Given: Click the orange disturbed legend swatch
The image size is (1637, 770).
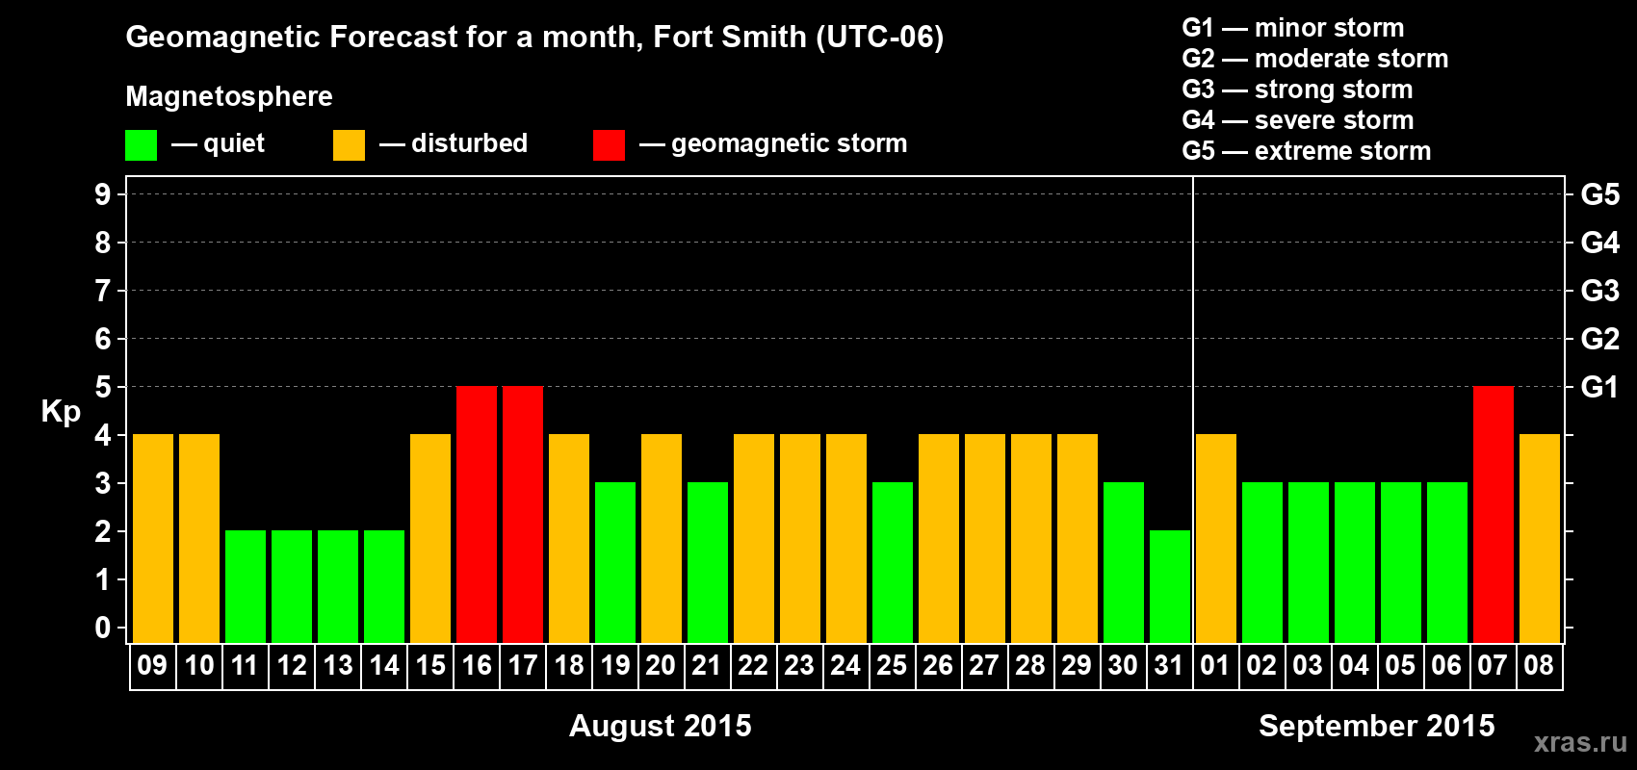Looking at the screenshot, I should coord(349,145).
